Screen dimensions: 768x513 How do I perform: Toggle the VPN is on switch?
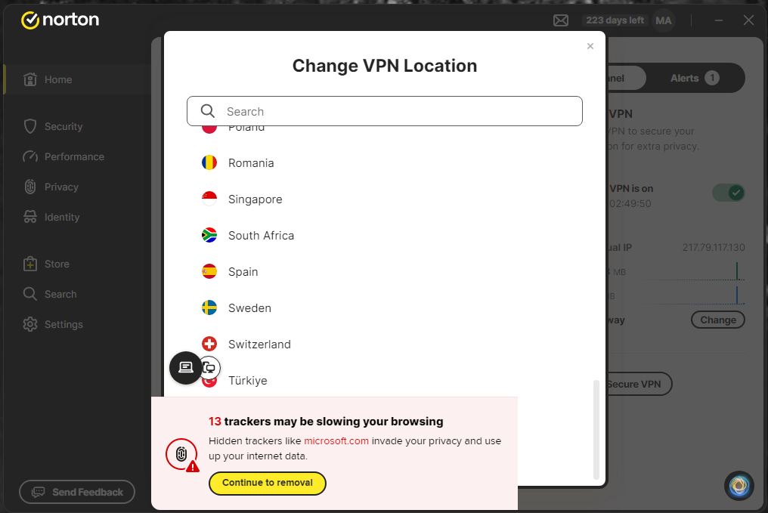729,193
